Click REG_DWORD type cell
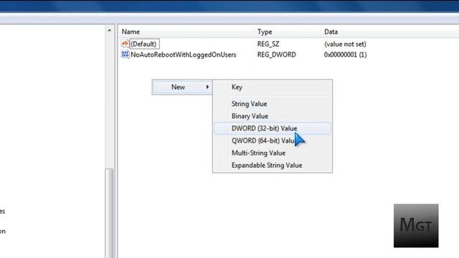Image resolution: width=459 pixels, height=258 pixels. [x=277, y=54]
